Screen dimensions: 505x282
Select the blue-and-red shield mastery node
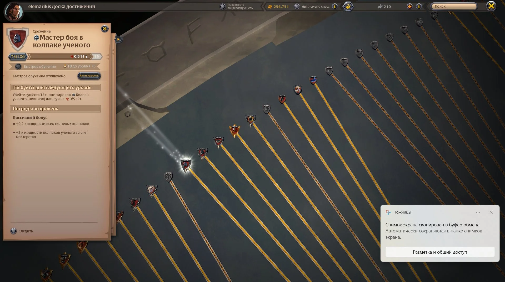pyautogui.click(x=313, y=80)
